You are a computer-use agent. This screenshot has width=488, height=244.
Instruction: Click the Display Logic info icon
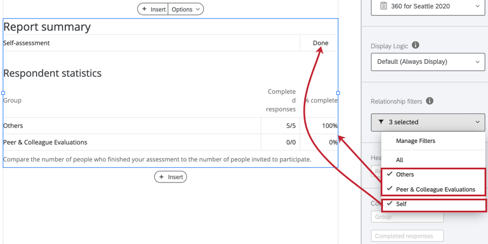tap(416, 45)
